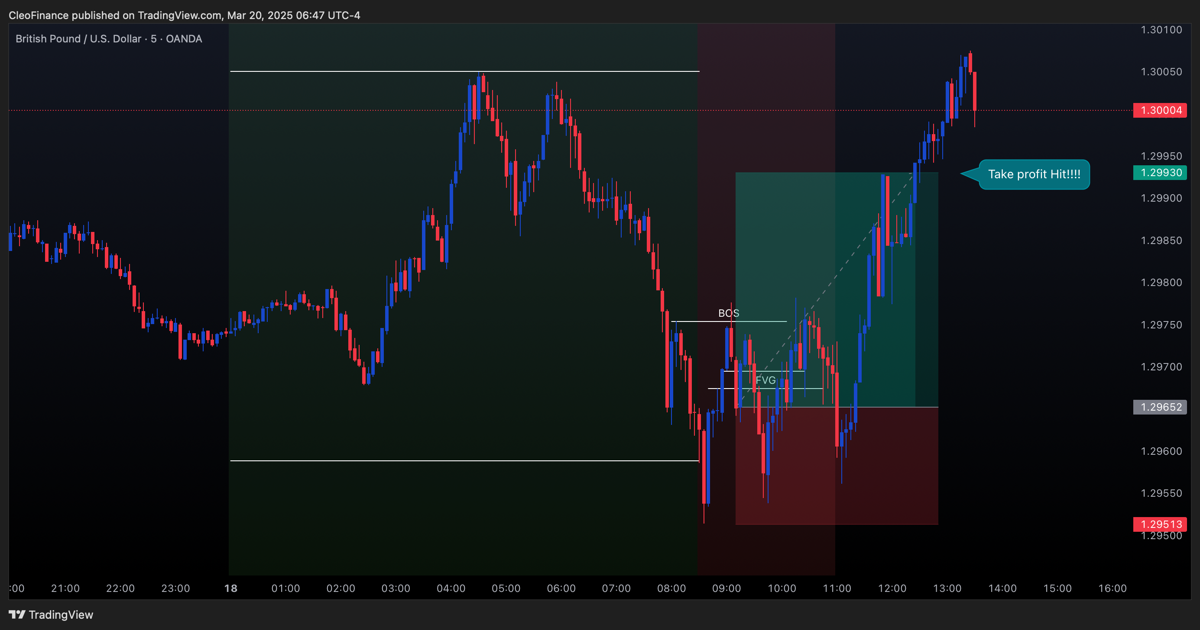1200x630 pixels.
Task: Click the 06:00 time axis label
Action: tap(561, 588)
